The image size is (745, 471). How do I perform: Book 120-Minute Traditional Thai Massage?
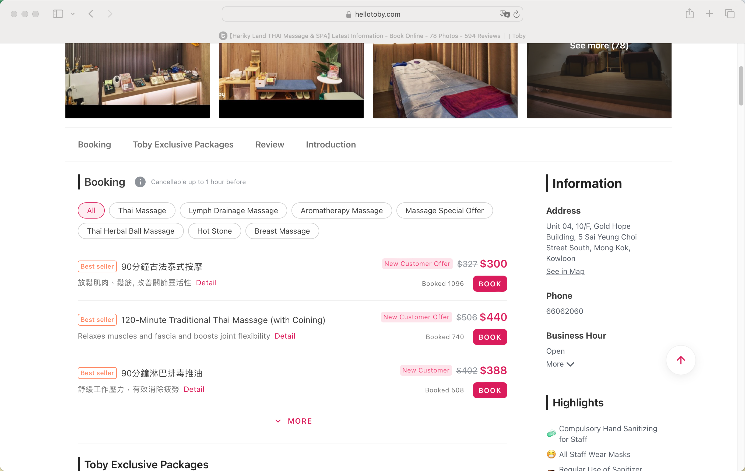coord(490,337)
